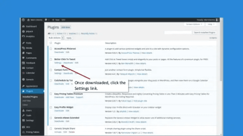Click the Appearance paintbrush icon
This screenshot has width=243, height=136.
[23, 86]
